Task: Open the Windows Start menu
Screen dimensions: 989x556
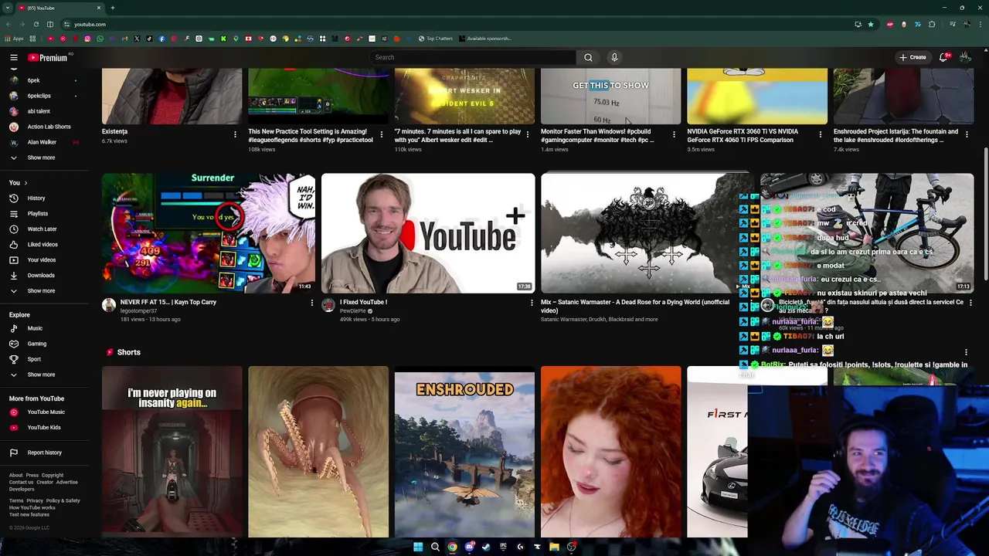Action: click(418, 547)
